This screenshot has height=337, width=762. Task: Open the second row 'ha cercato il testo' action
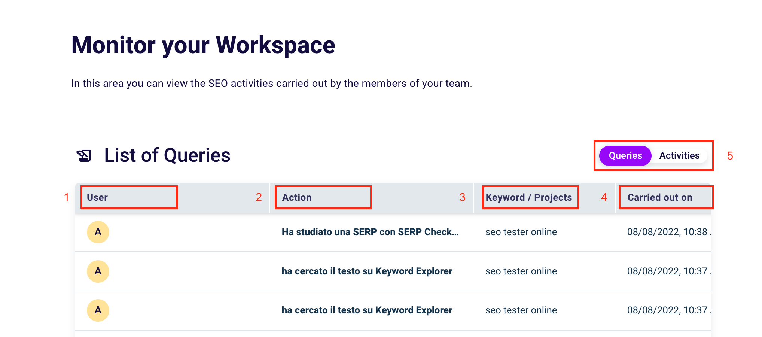pos(367,271)
